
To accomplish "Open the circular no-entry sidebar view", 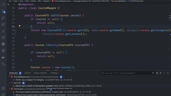I will coord(3,37).
